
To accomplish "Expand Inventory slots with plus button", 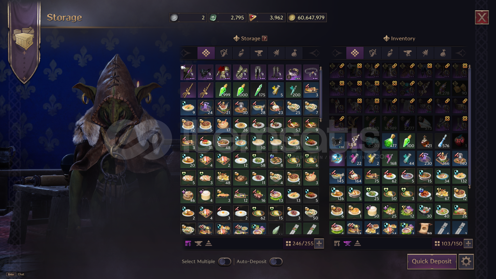I will point(468,243).
